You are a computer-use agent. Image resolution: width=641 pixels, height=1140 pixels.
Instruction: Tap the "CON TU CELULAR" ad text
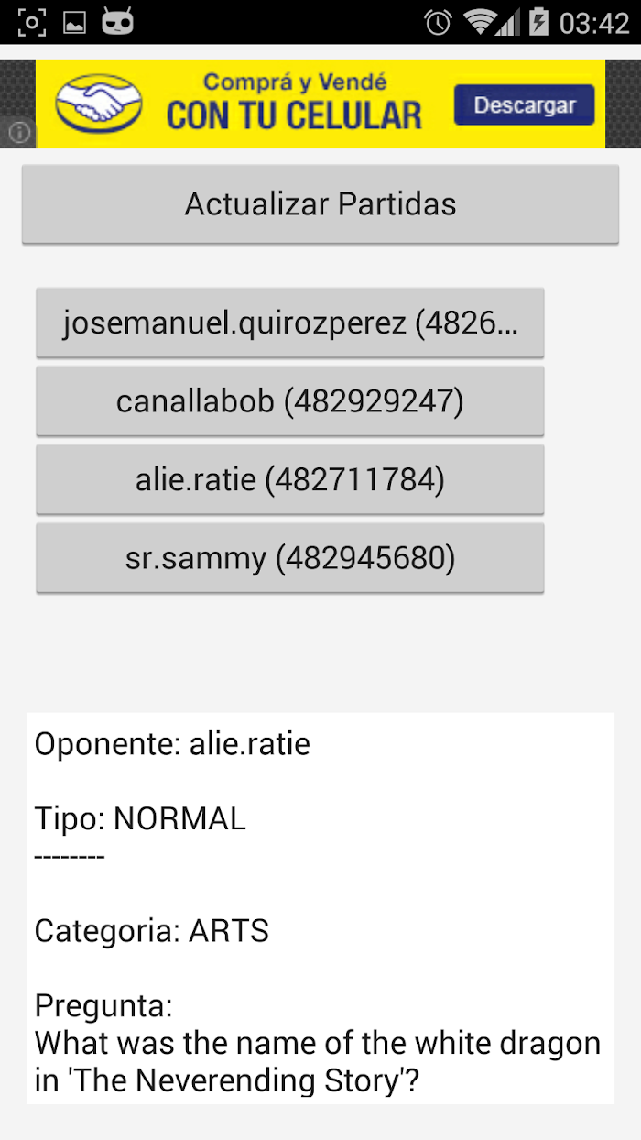pos(294,115)
